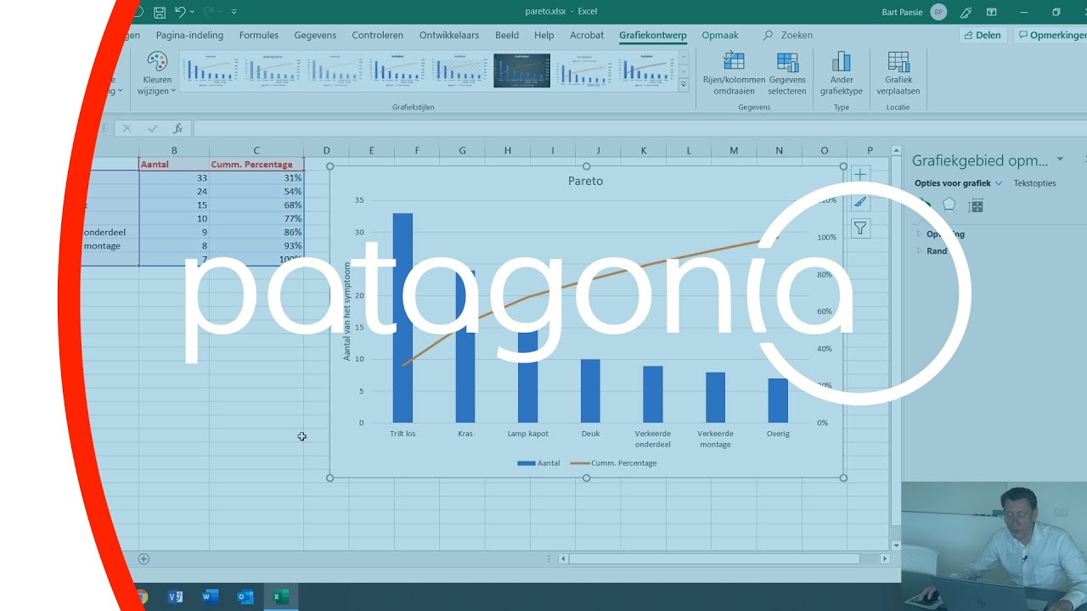1087x611 pixels.
Task: Open the Ontwikkelaars ribbon tab
Action: tap(449, 36)
